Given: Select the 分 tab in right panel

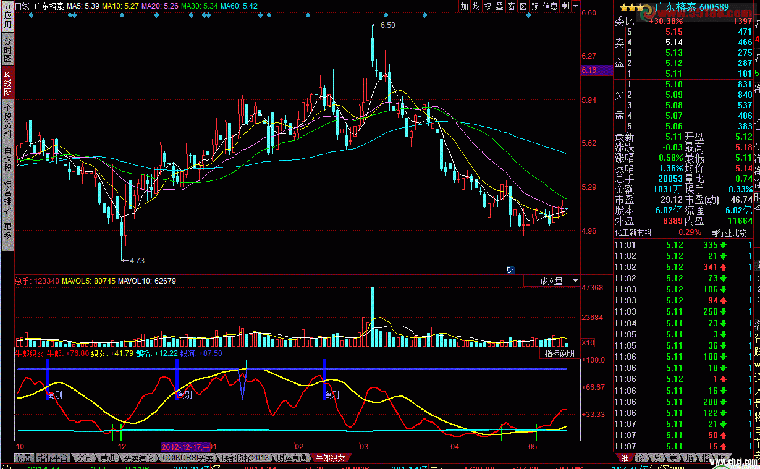Looking at the screenshot, I should click(657, 458).
